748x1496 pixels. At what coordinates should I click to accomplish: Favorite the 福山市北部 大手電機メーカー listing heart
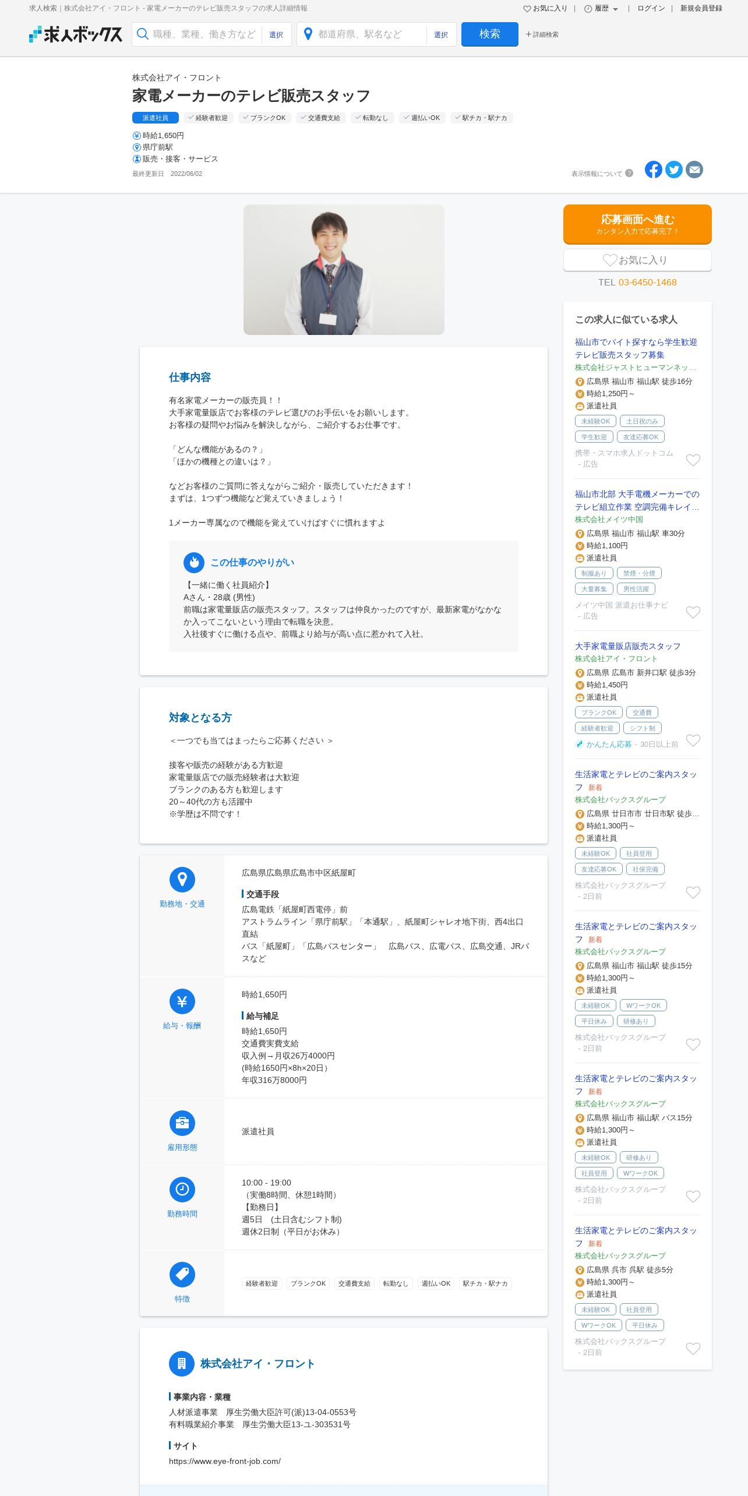693,612
